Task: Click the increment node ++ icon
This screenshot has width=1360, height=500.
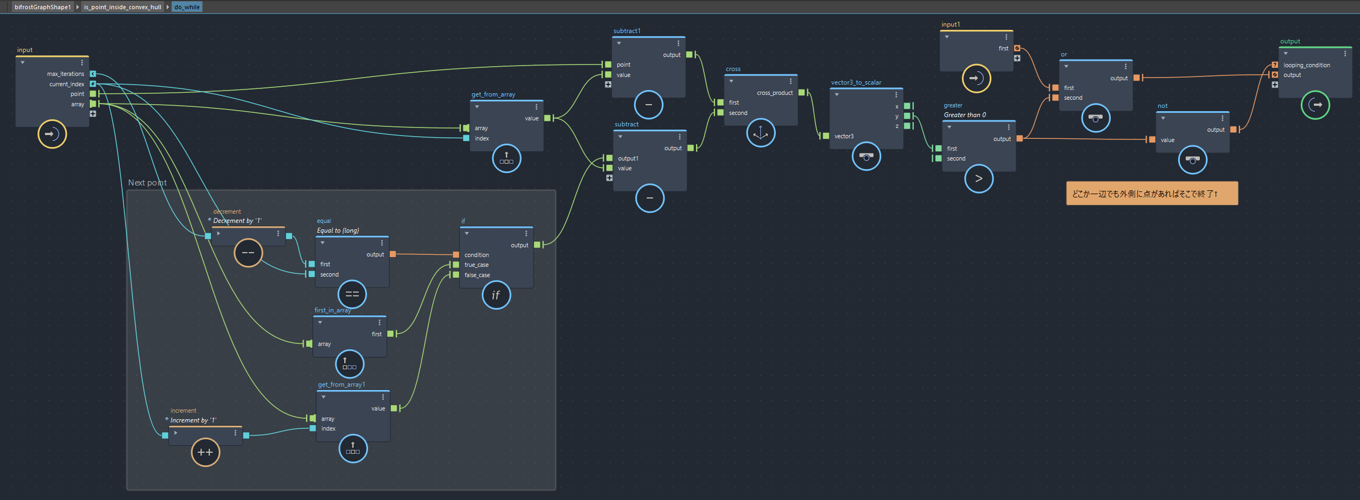Action: tap(205, 452)
